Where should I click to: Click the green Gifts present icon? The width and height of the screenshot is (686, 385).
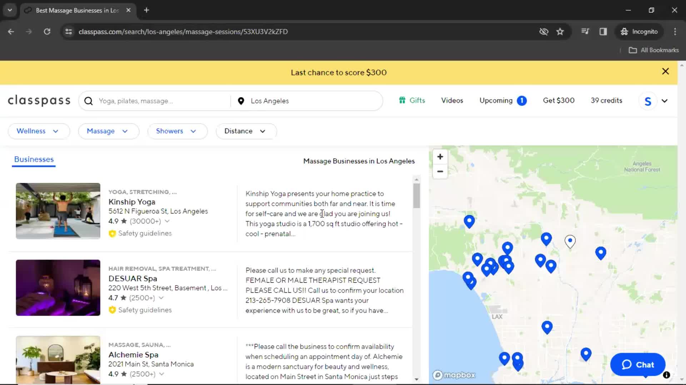402,100
